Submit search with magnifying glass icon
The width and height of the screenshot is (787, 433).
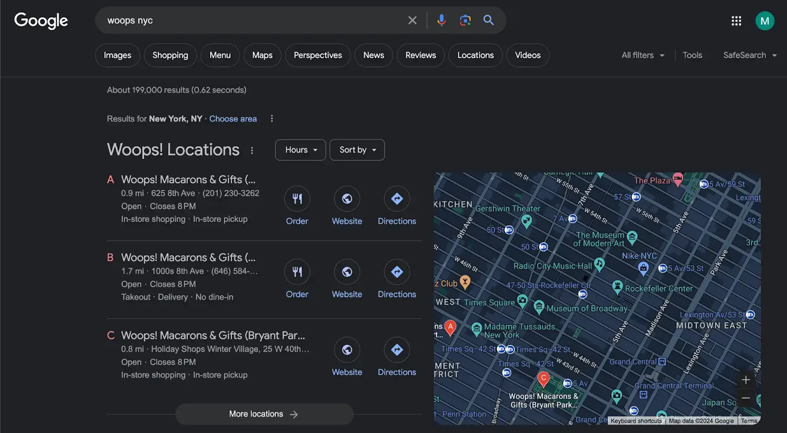pyautogui.click(x=488, y=20)
